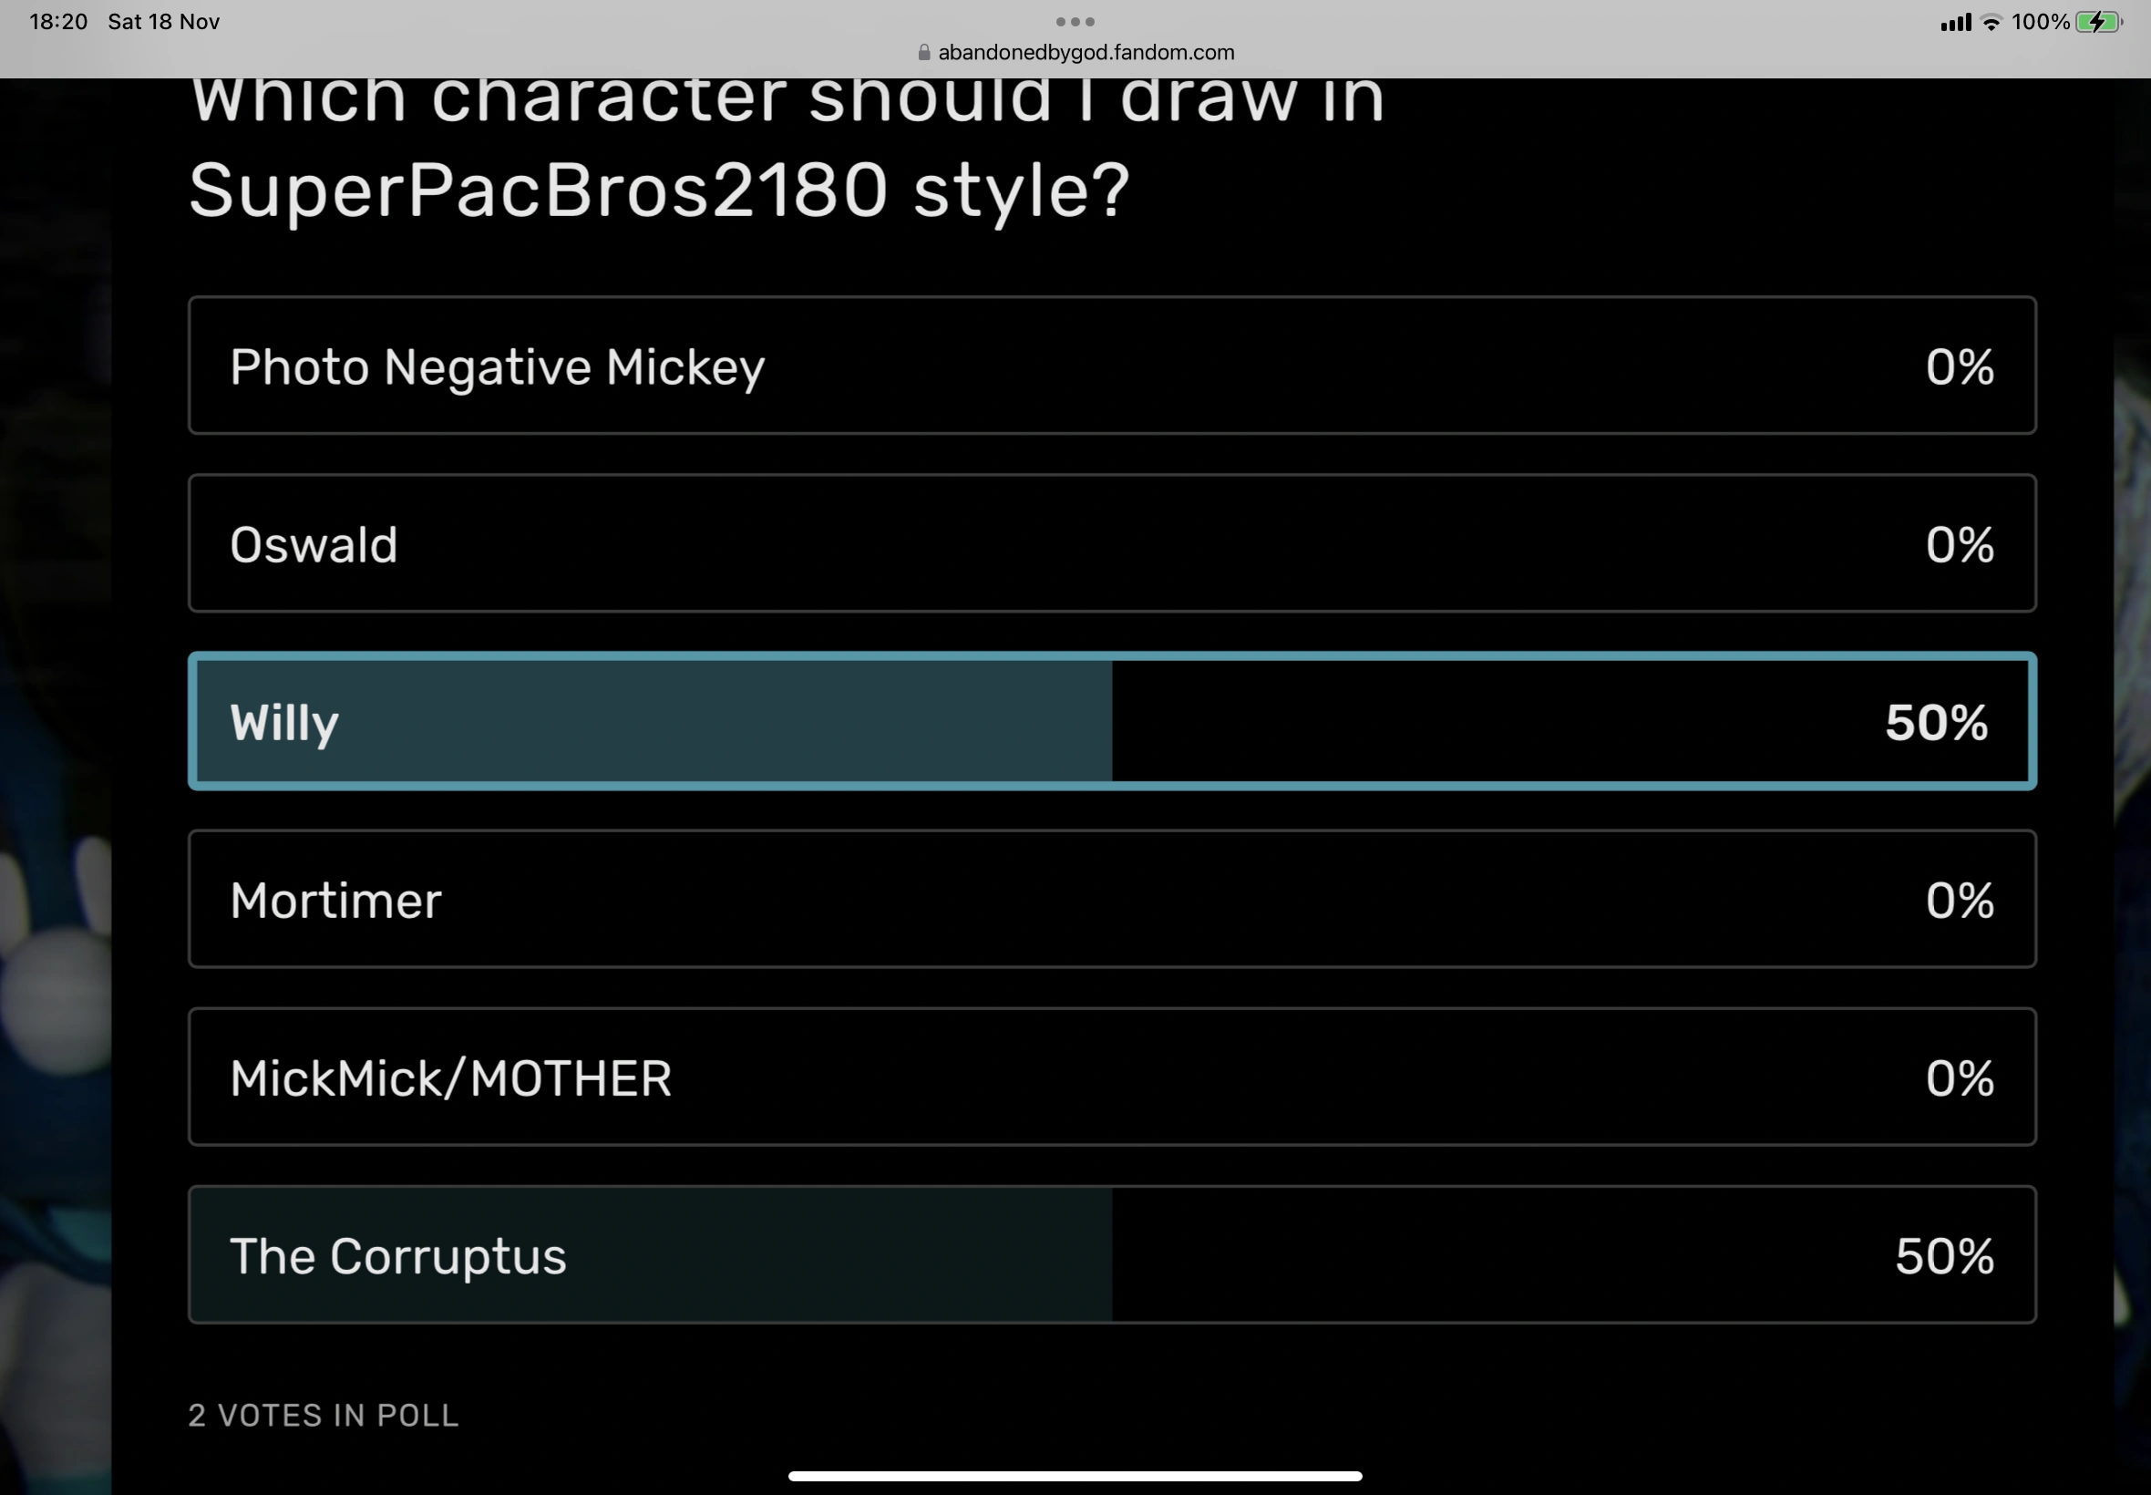Tap the battery charging icon
2151x1495 pixels.
pos(2097,21)
